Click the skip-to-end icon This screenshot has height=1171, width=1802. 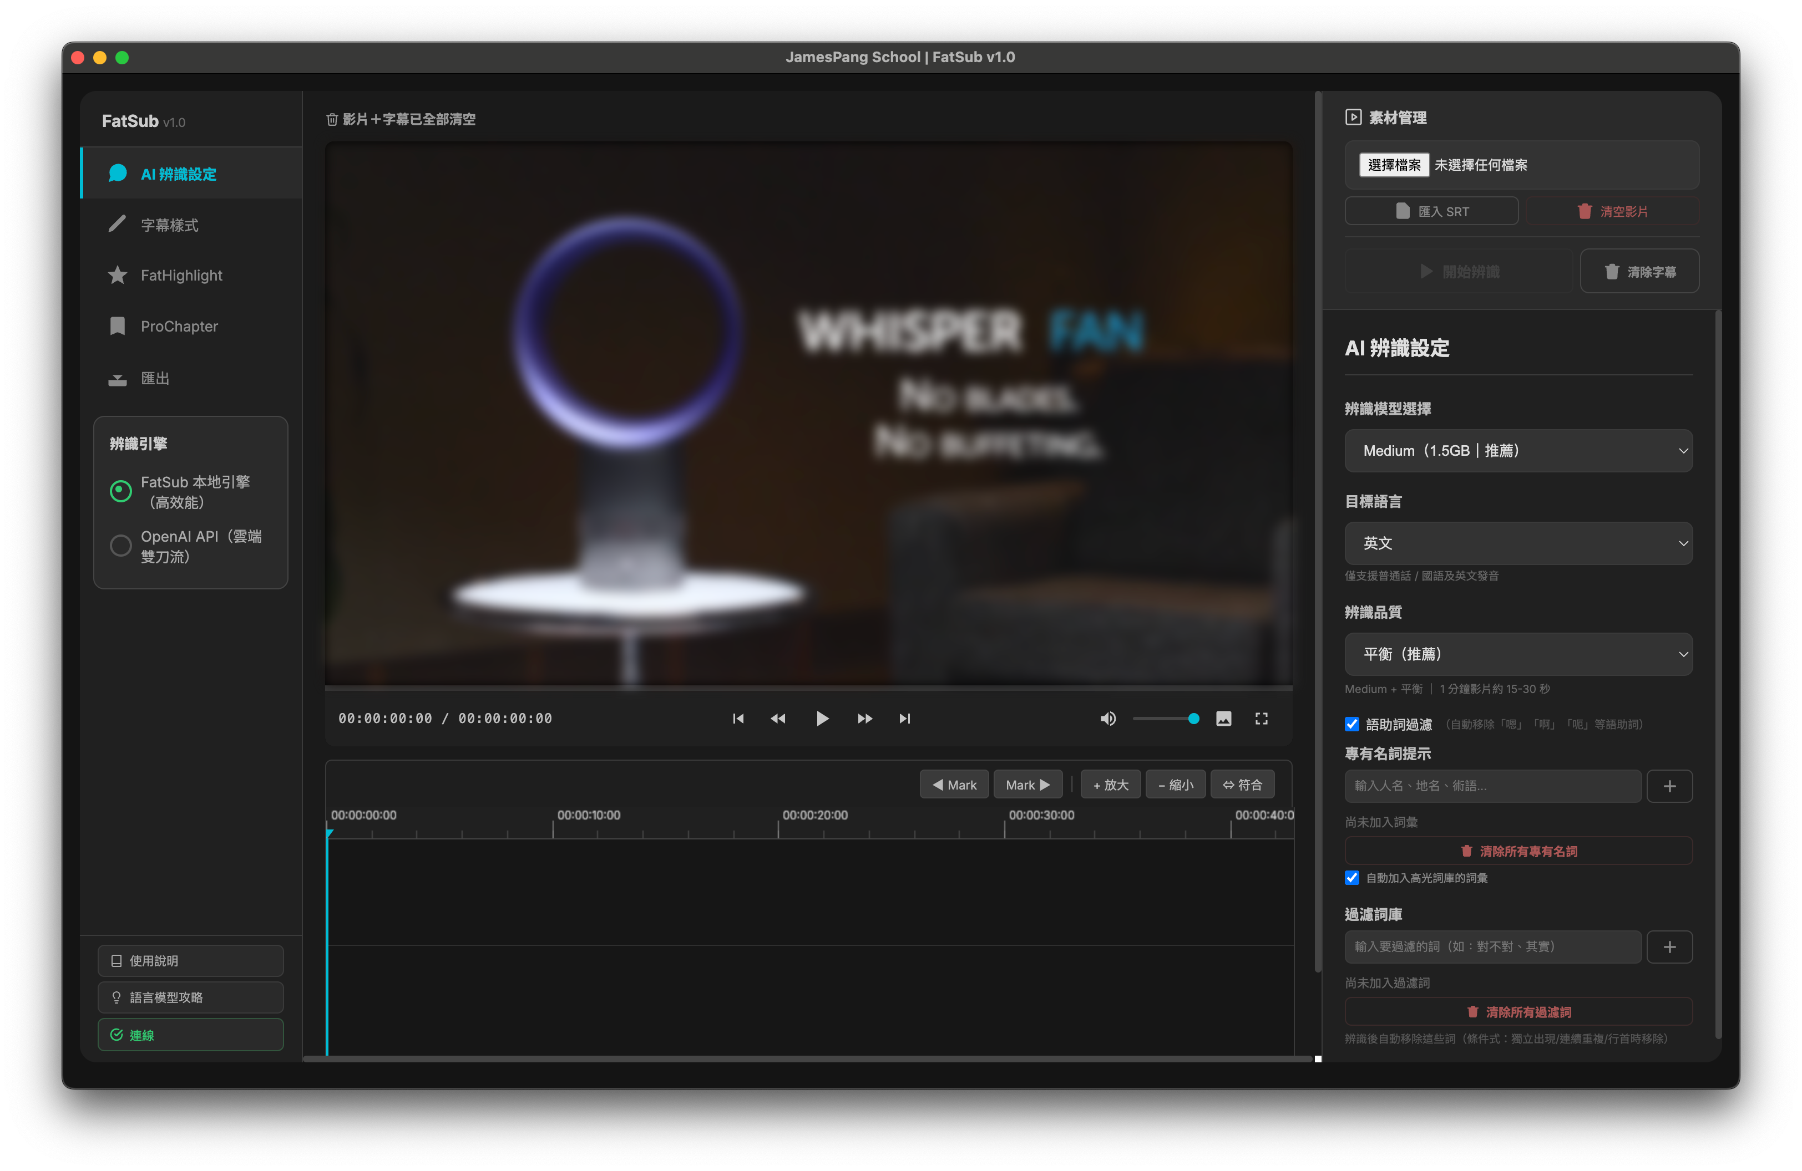(x=905, y=719)
